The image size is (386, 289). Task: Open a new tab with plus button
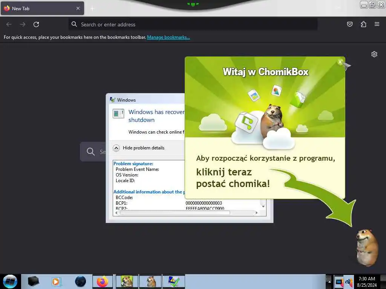(x=92, y=9)
